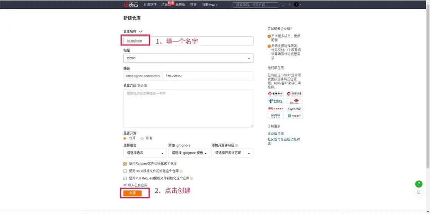Click the pactera logo
Viewport: 430px width, 214px height.
click(x=276, y=116)
